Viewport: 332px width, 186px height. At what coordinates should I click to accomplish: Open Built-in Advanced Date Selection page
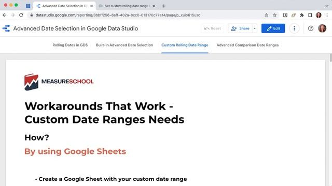[x=125, y=45]
